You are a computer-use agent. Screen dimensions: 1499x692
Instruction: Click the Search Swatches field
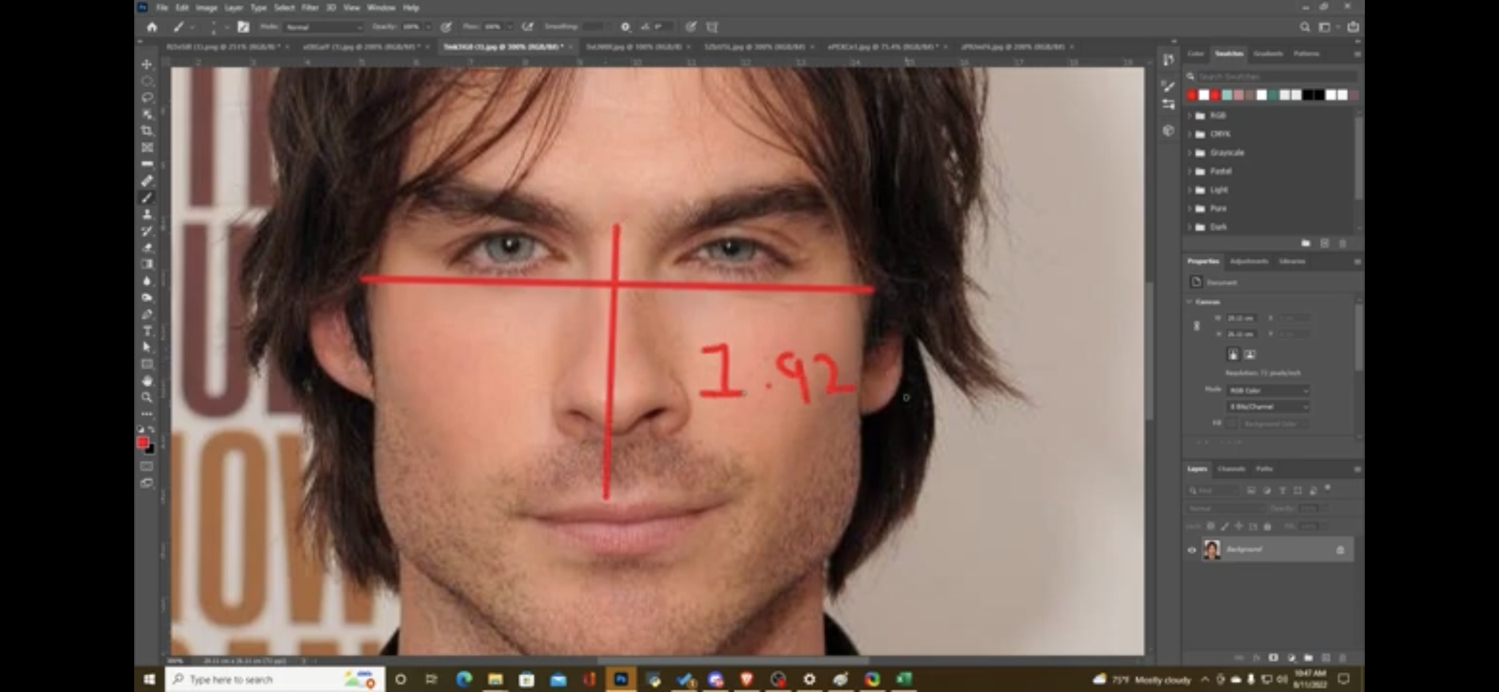tap(1274, 76)
